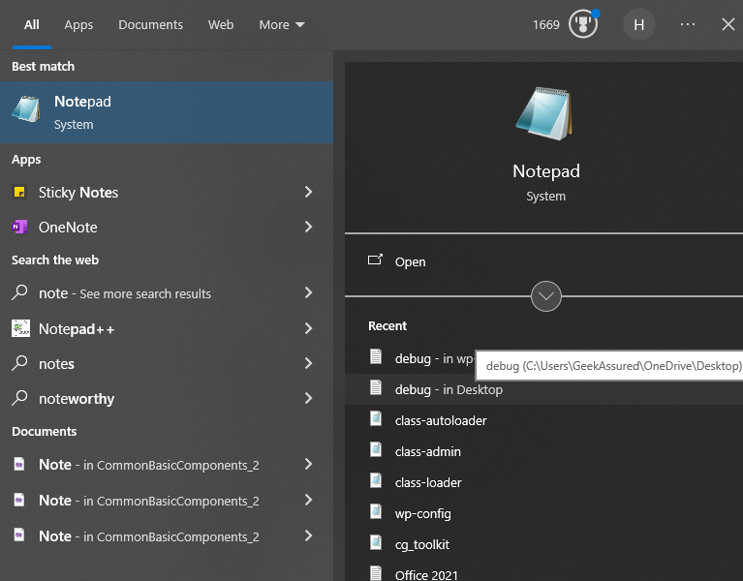
Task: Click the OneNote app icon
Action: [19, 227]
